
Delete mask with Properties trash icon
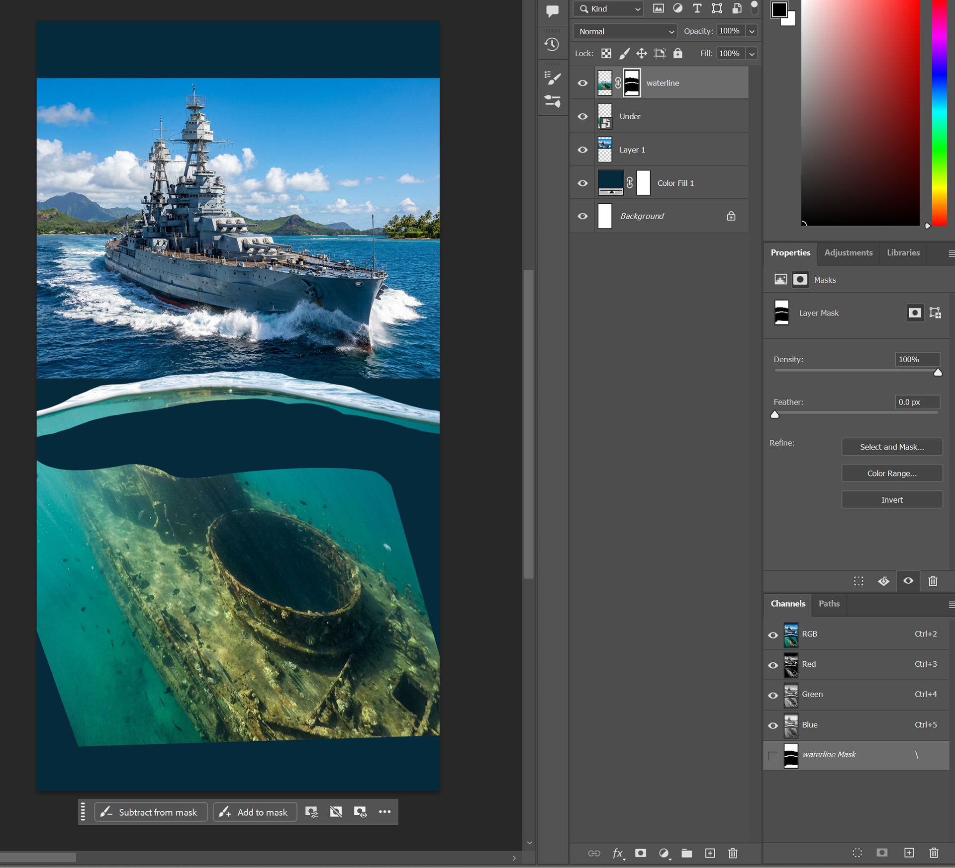[x=933, y=581]
